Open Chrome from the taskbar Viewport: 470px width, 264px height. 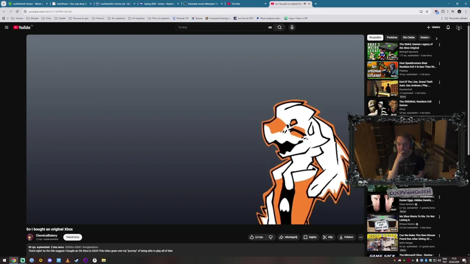click(x=14, y=260)
